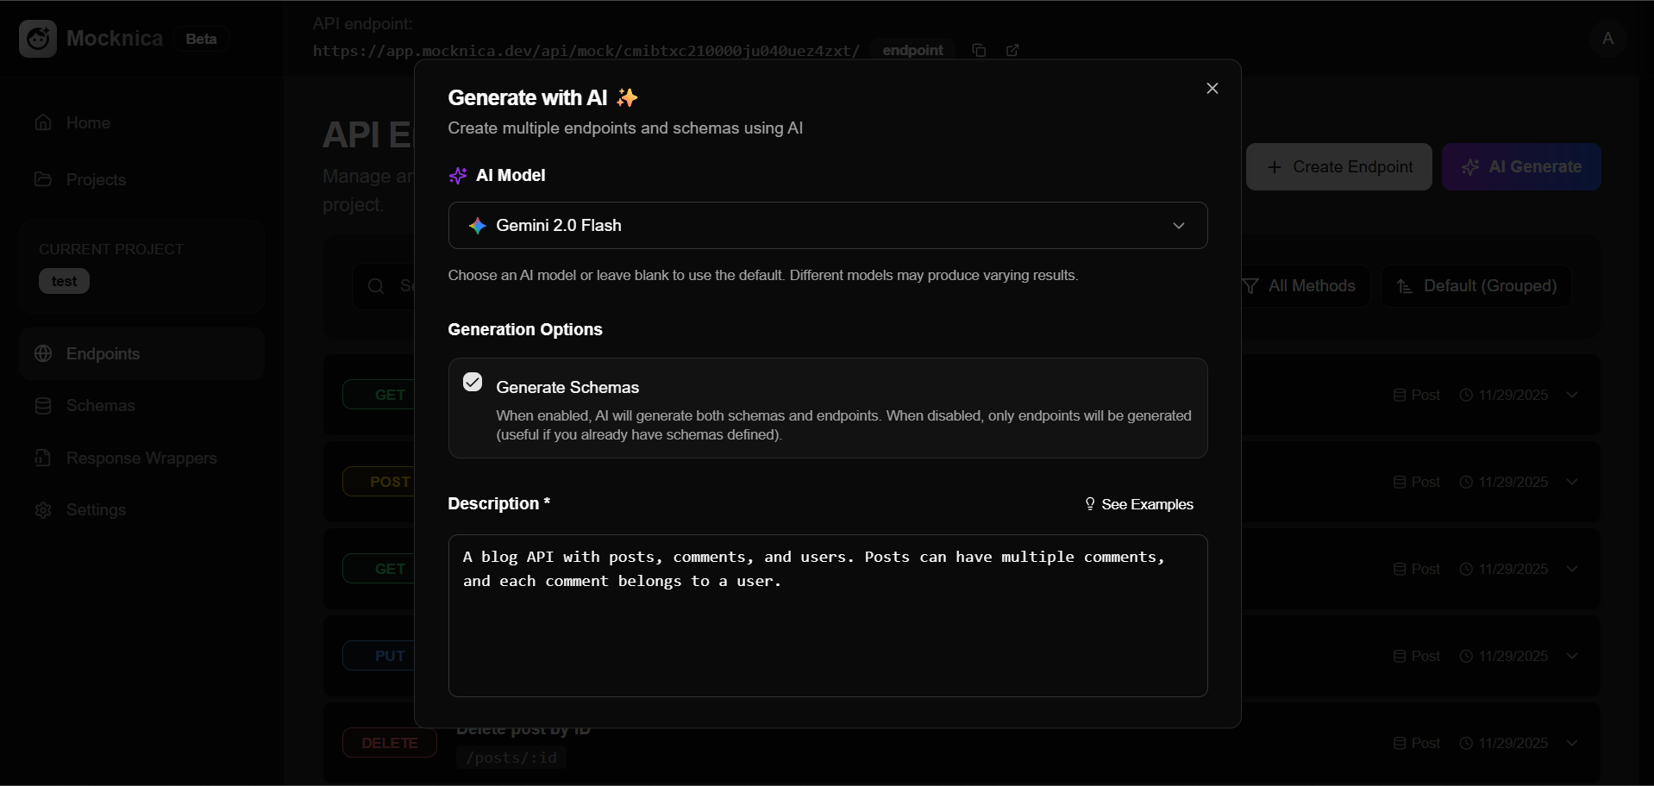Click the Response Wrappers icon
Screen dimensions: 1654x786
click(x=42, y=458)
